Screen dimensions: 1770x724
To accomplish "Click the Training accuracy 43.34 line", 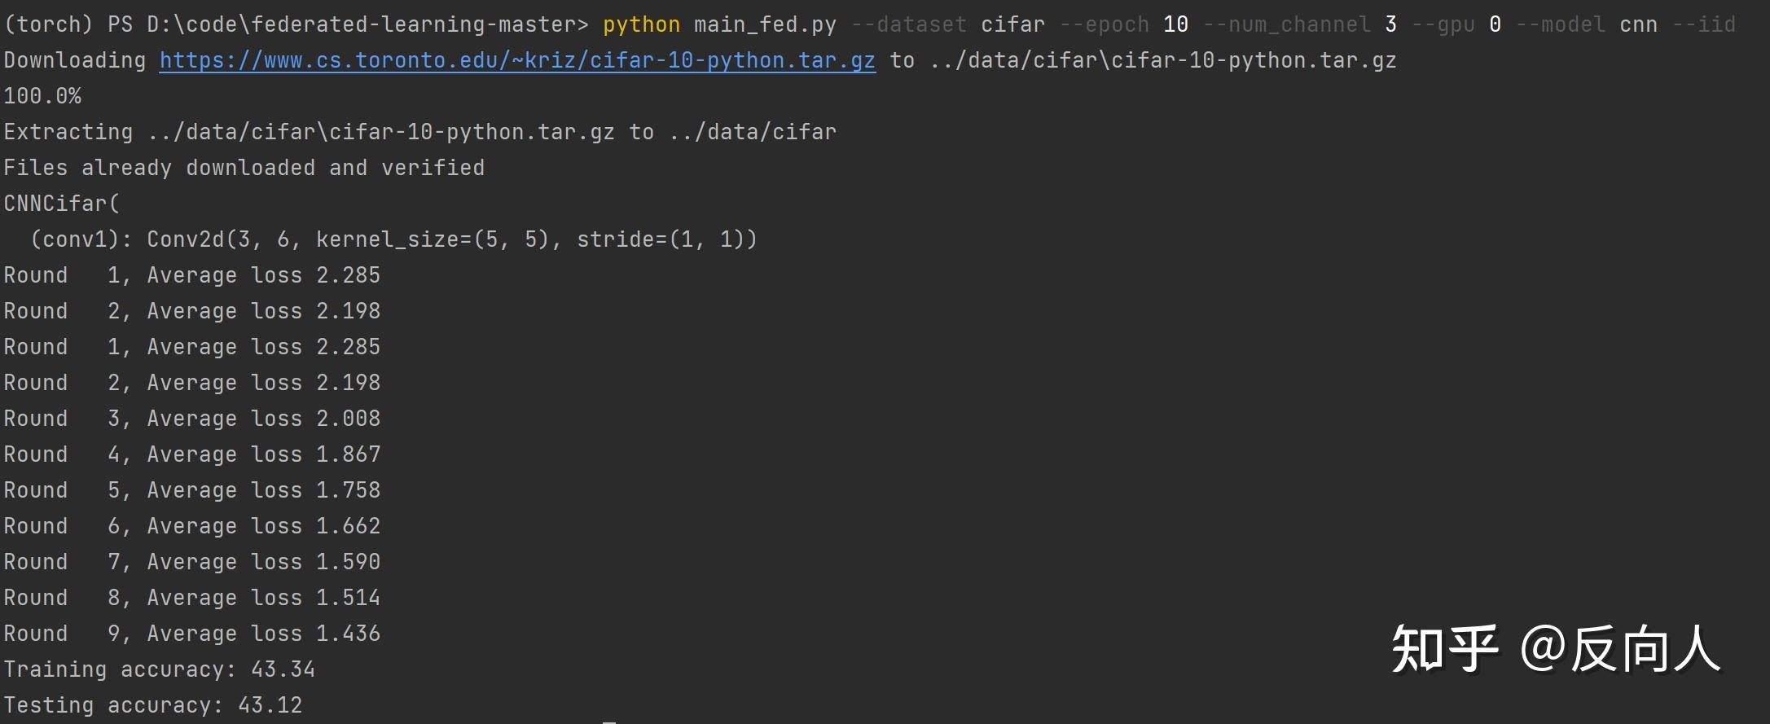I will 159,669.
